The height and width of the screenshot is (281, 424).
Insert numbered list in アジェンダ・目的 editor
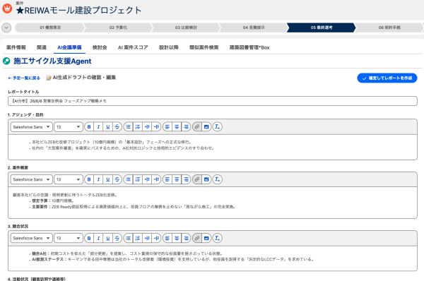pos(138,126)
